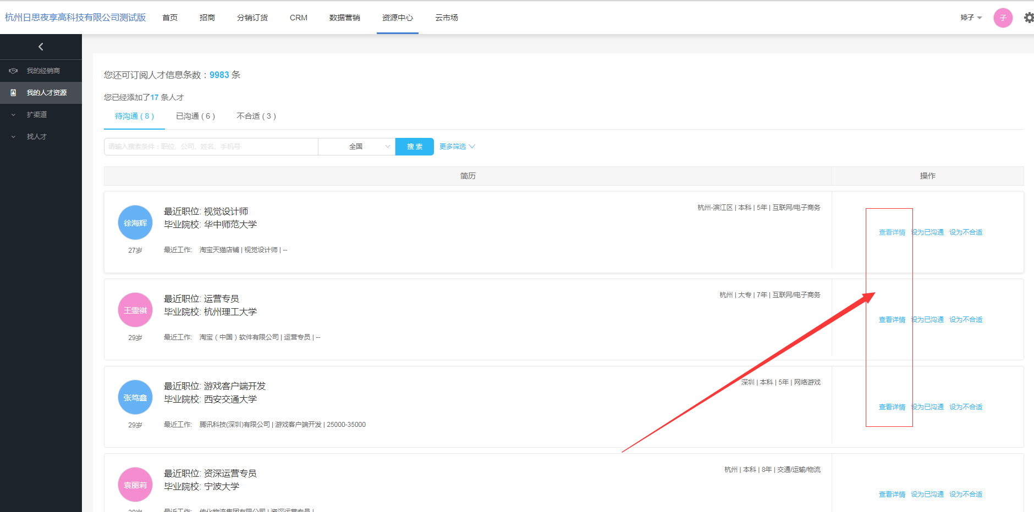Mark 王雯祺 as 设为已沟通
This screenshot has height=512, width=1034.
pos(927,320)
